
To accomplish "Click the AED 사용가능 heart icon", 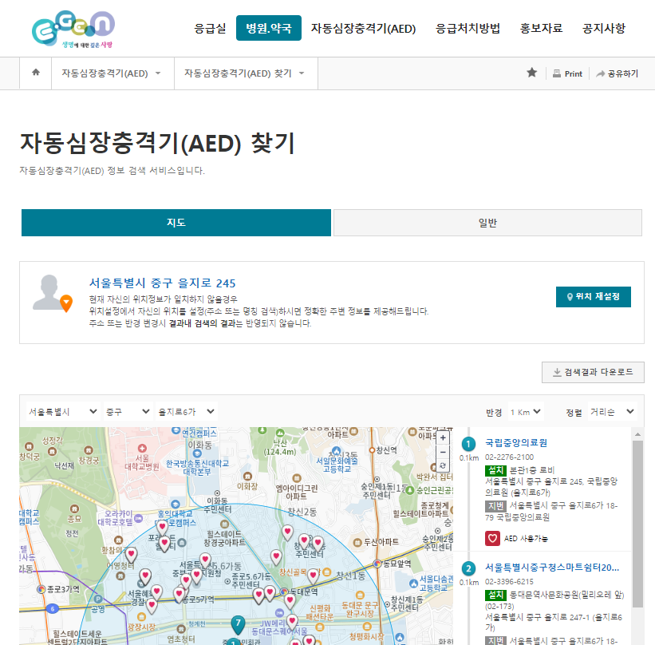I will (x=492, y=538).
